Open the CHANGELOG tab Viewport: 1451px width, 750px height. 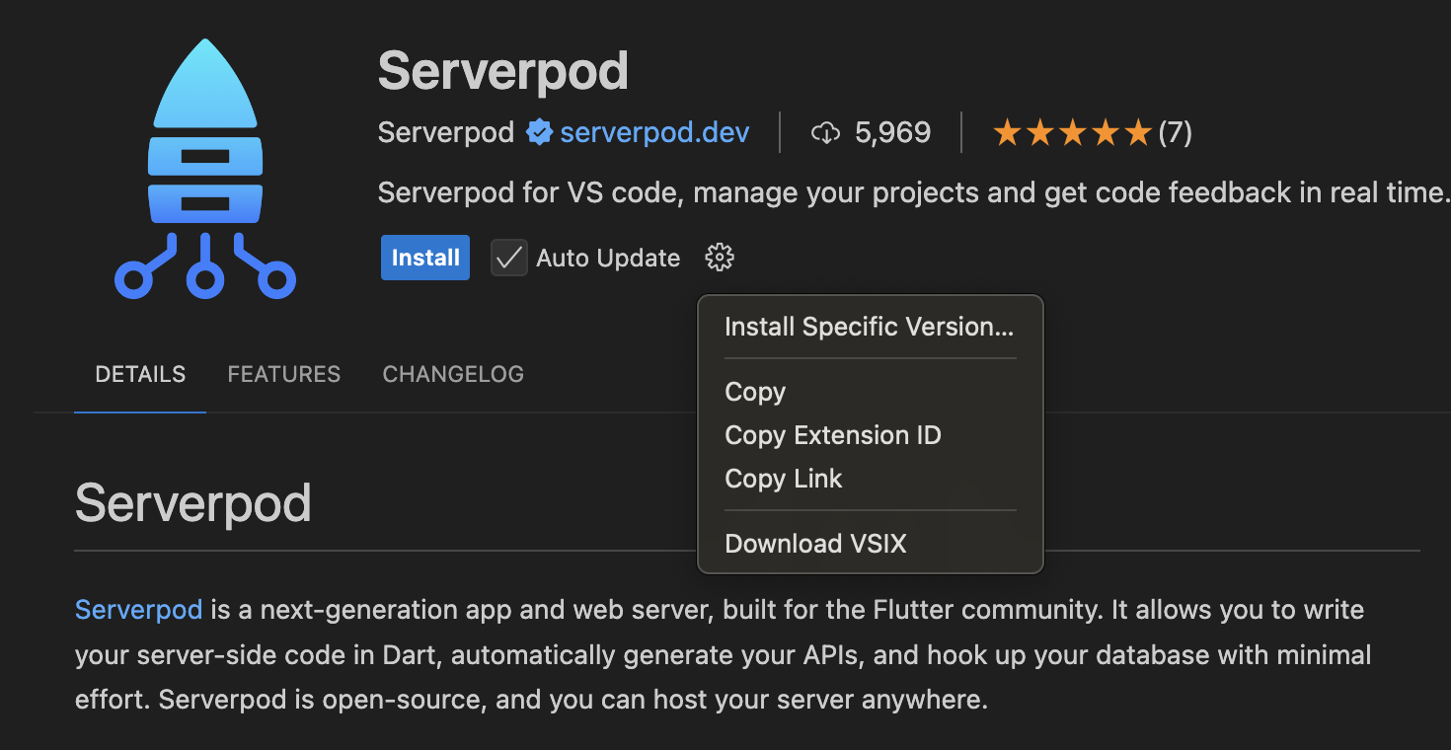pos(453,375)
